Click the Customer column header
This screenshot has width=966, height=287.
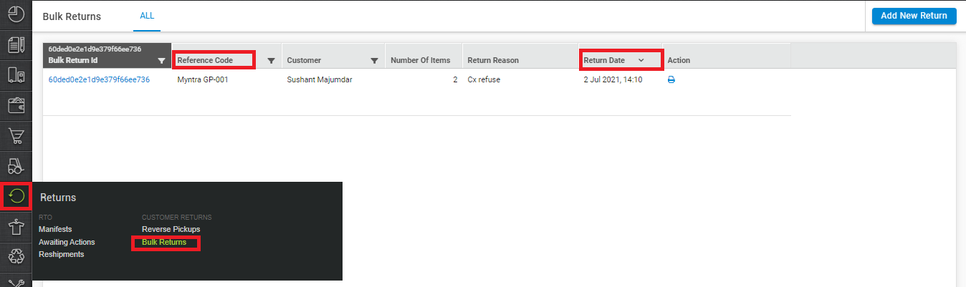click(x=304, y=60)
